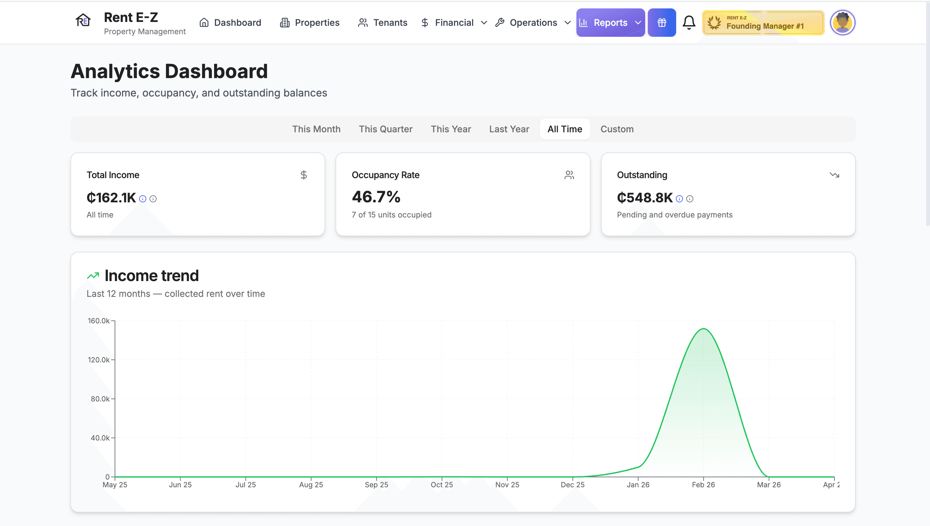Click the gift icon button

(662, 23)
